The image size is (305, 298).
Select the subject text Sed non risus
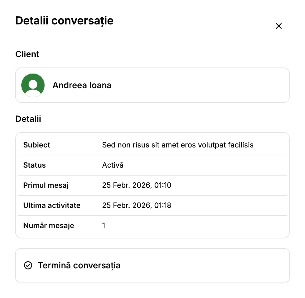pyautogui.click(x=178, y=145)
